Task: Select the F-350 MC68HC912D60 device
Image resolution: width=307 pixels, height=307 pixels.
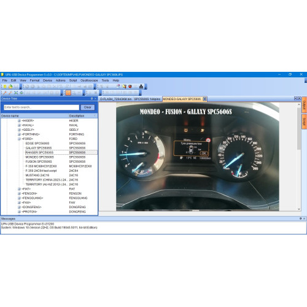Action: point(41,166)
